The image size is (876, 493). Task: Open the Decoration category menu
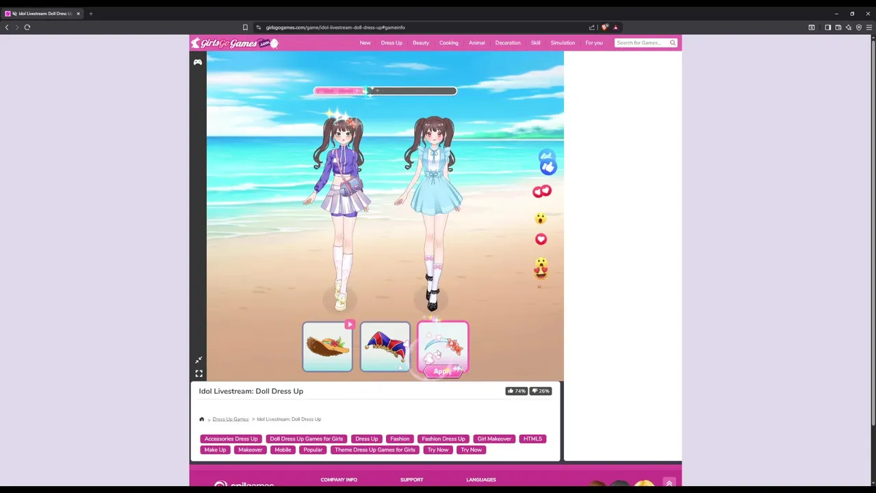508,43
